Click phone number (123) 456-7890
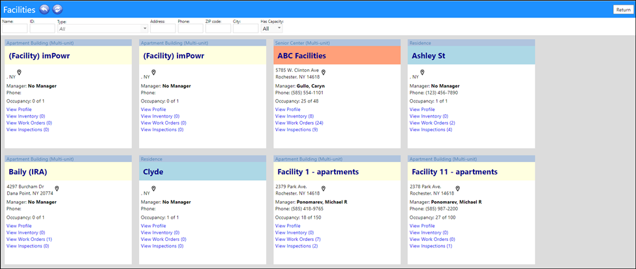This screenshot has height=269, width=636. click(442, 93)
